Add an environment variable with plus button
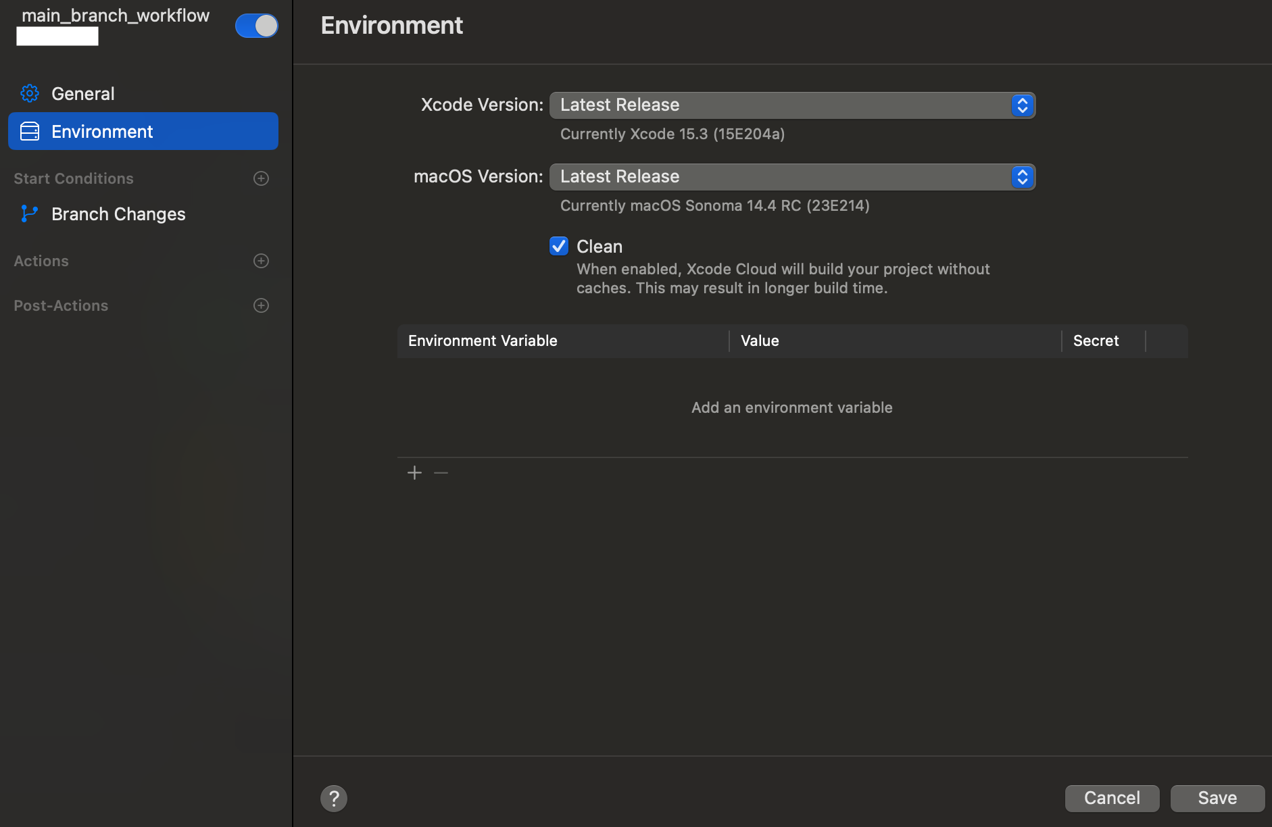The height and width of the screenshot is (827, 1272). pyautogui.click(x=414, y=472)
